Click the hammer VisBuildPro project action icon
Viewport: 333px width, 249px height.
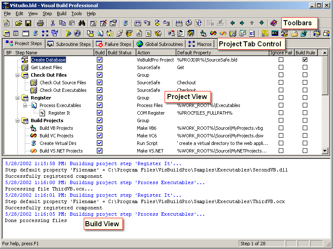click(284, 33)
